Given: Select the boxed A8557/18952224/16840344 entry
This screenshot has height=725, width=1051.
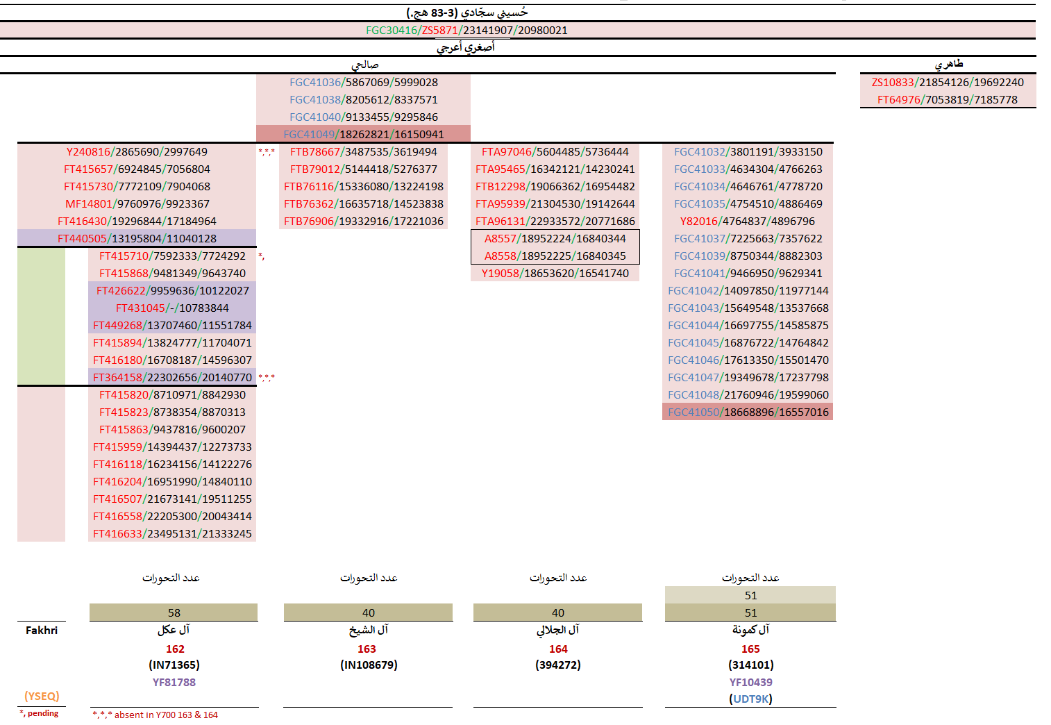Looking at the screenshot, I should click(555, 238).
